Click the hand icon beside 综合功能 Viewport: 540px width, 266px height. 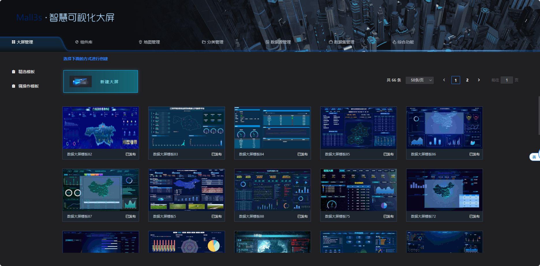(x=394, y=42)
